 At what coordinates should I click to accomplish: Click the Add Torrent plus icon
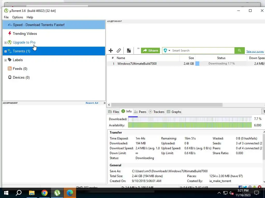click(x=111, y=51)
